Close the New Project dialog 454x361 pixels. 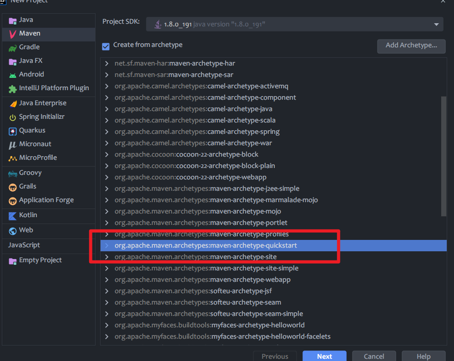tap(443, 1)
